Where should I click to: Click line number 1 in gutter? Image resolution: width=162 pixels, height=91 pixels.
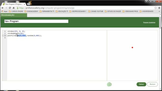(5, 31)
